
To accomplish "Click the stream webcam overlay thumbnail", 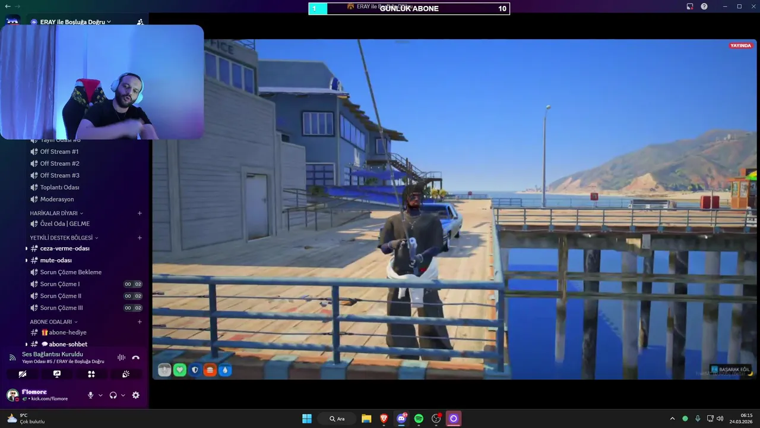I will 102,82.
